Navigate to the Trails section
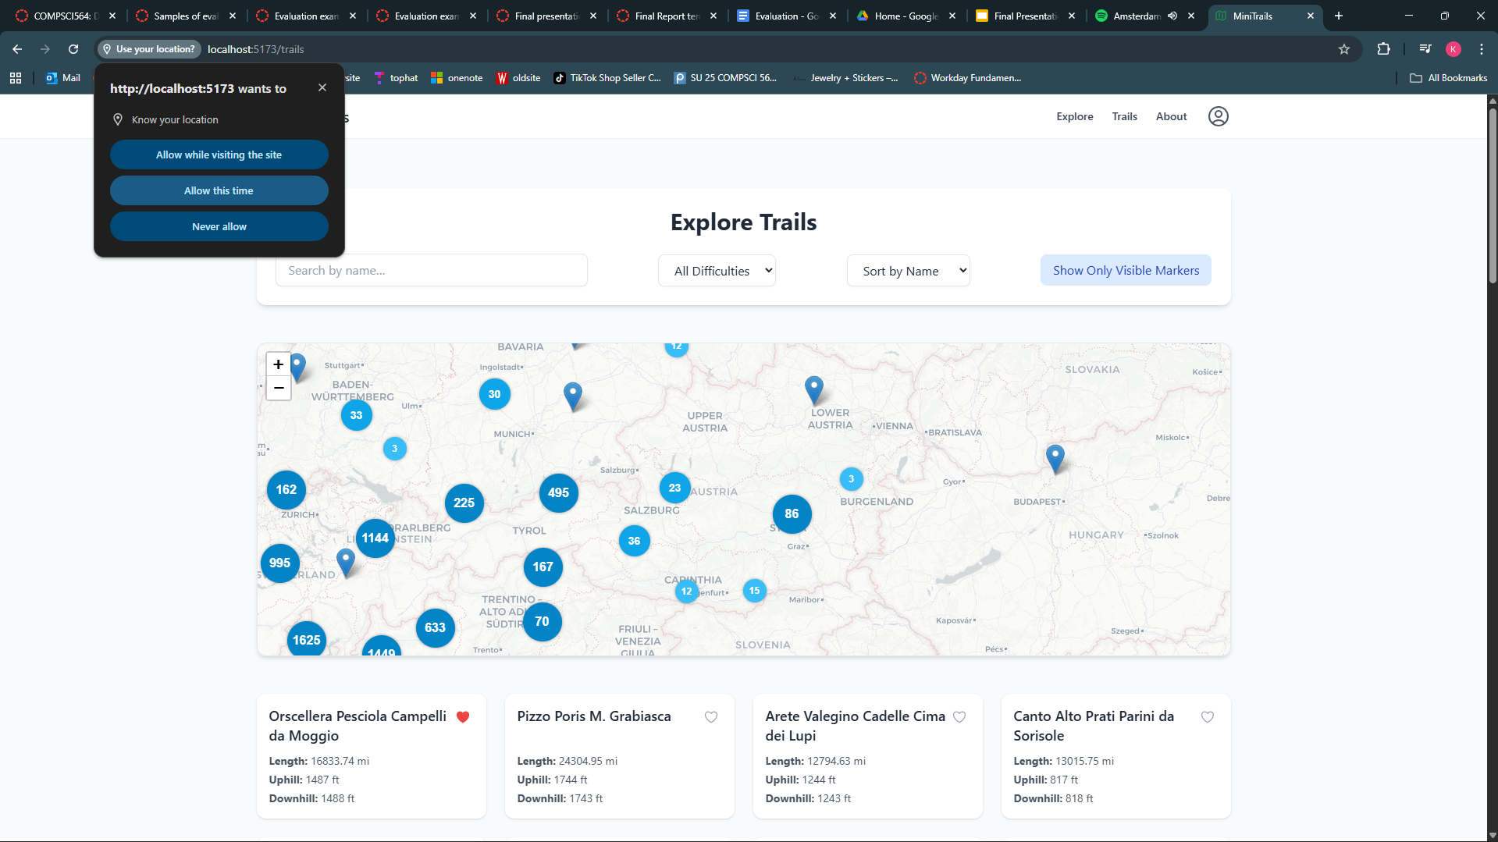Screen dimensions: 1498x842 [1124, 115]
